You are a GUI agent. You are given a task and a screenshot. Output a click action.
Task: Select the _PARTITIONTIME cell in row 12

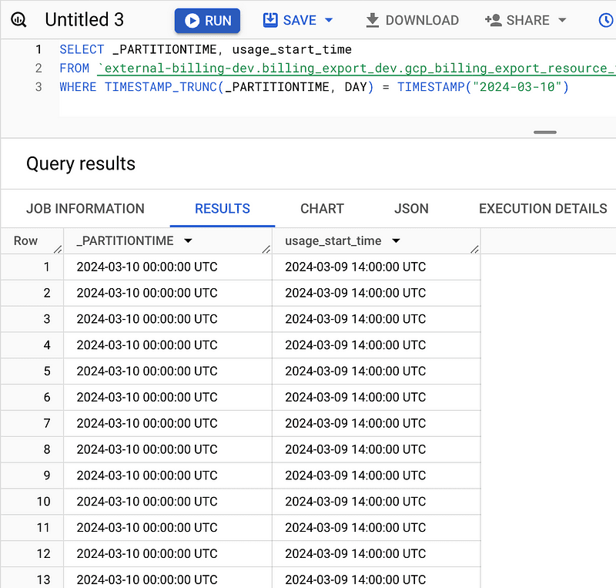coord(168,554)
